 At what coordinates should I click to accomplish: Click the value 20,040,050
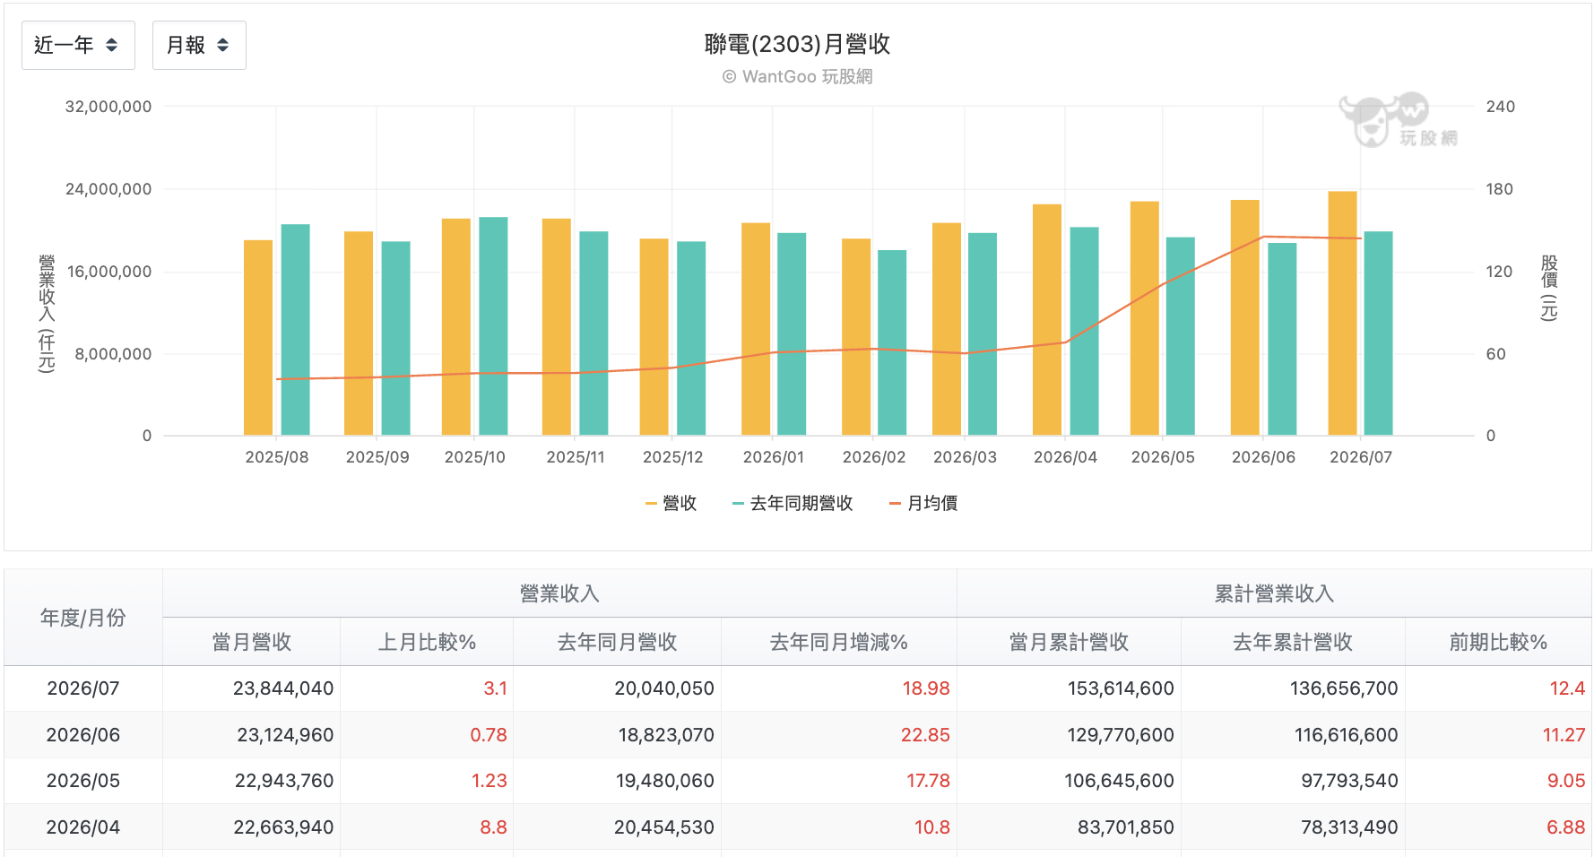click(x=664, y=688)
